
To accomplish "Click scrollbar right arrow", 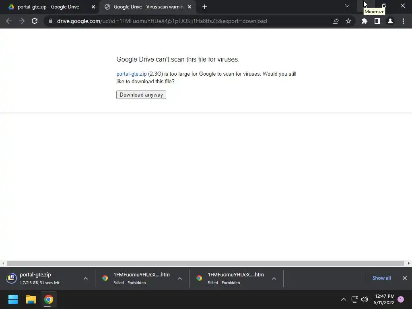I will pos(409,263).
